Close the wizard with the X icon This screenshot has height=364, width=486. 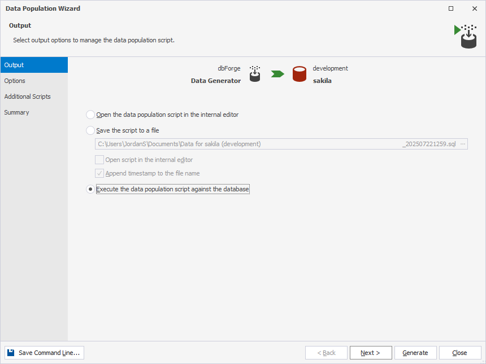coord(475,8)
